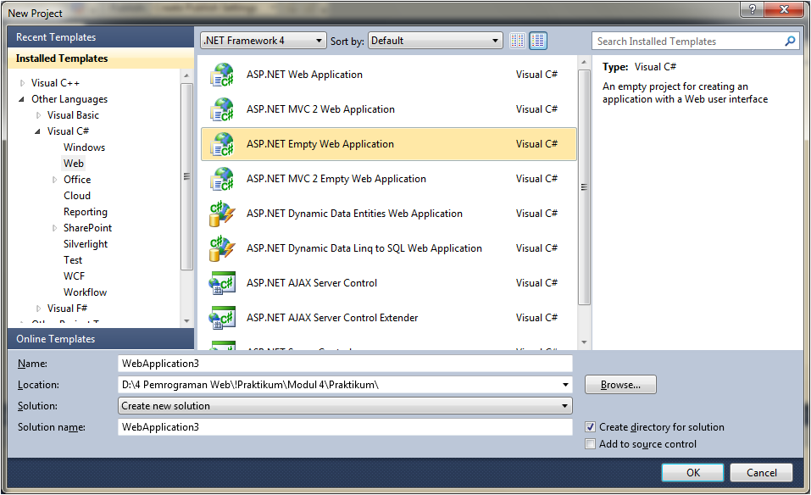The image size is (811, 495).
Task: Click the AJAX Server Control Extender icon
Action: coord(222,318)
